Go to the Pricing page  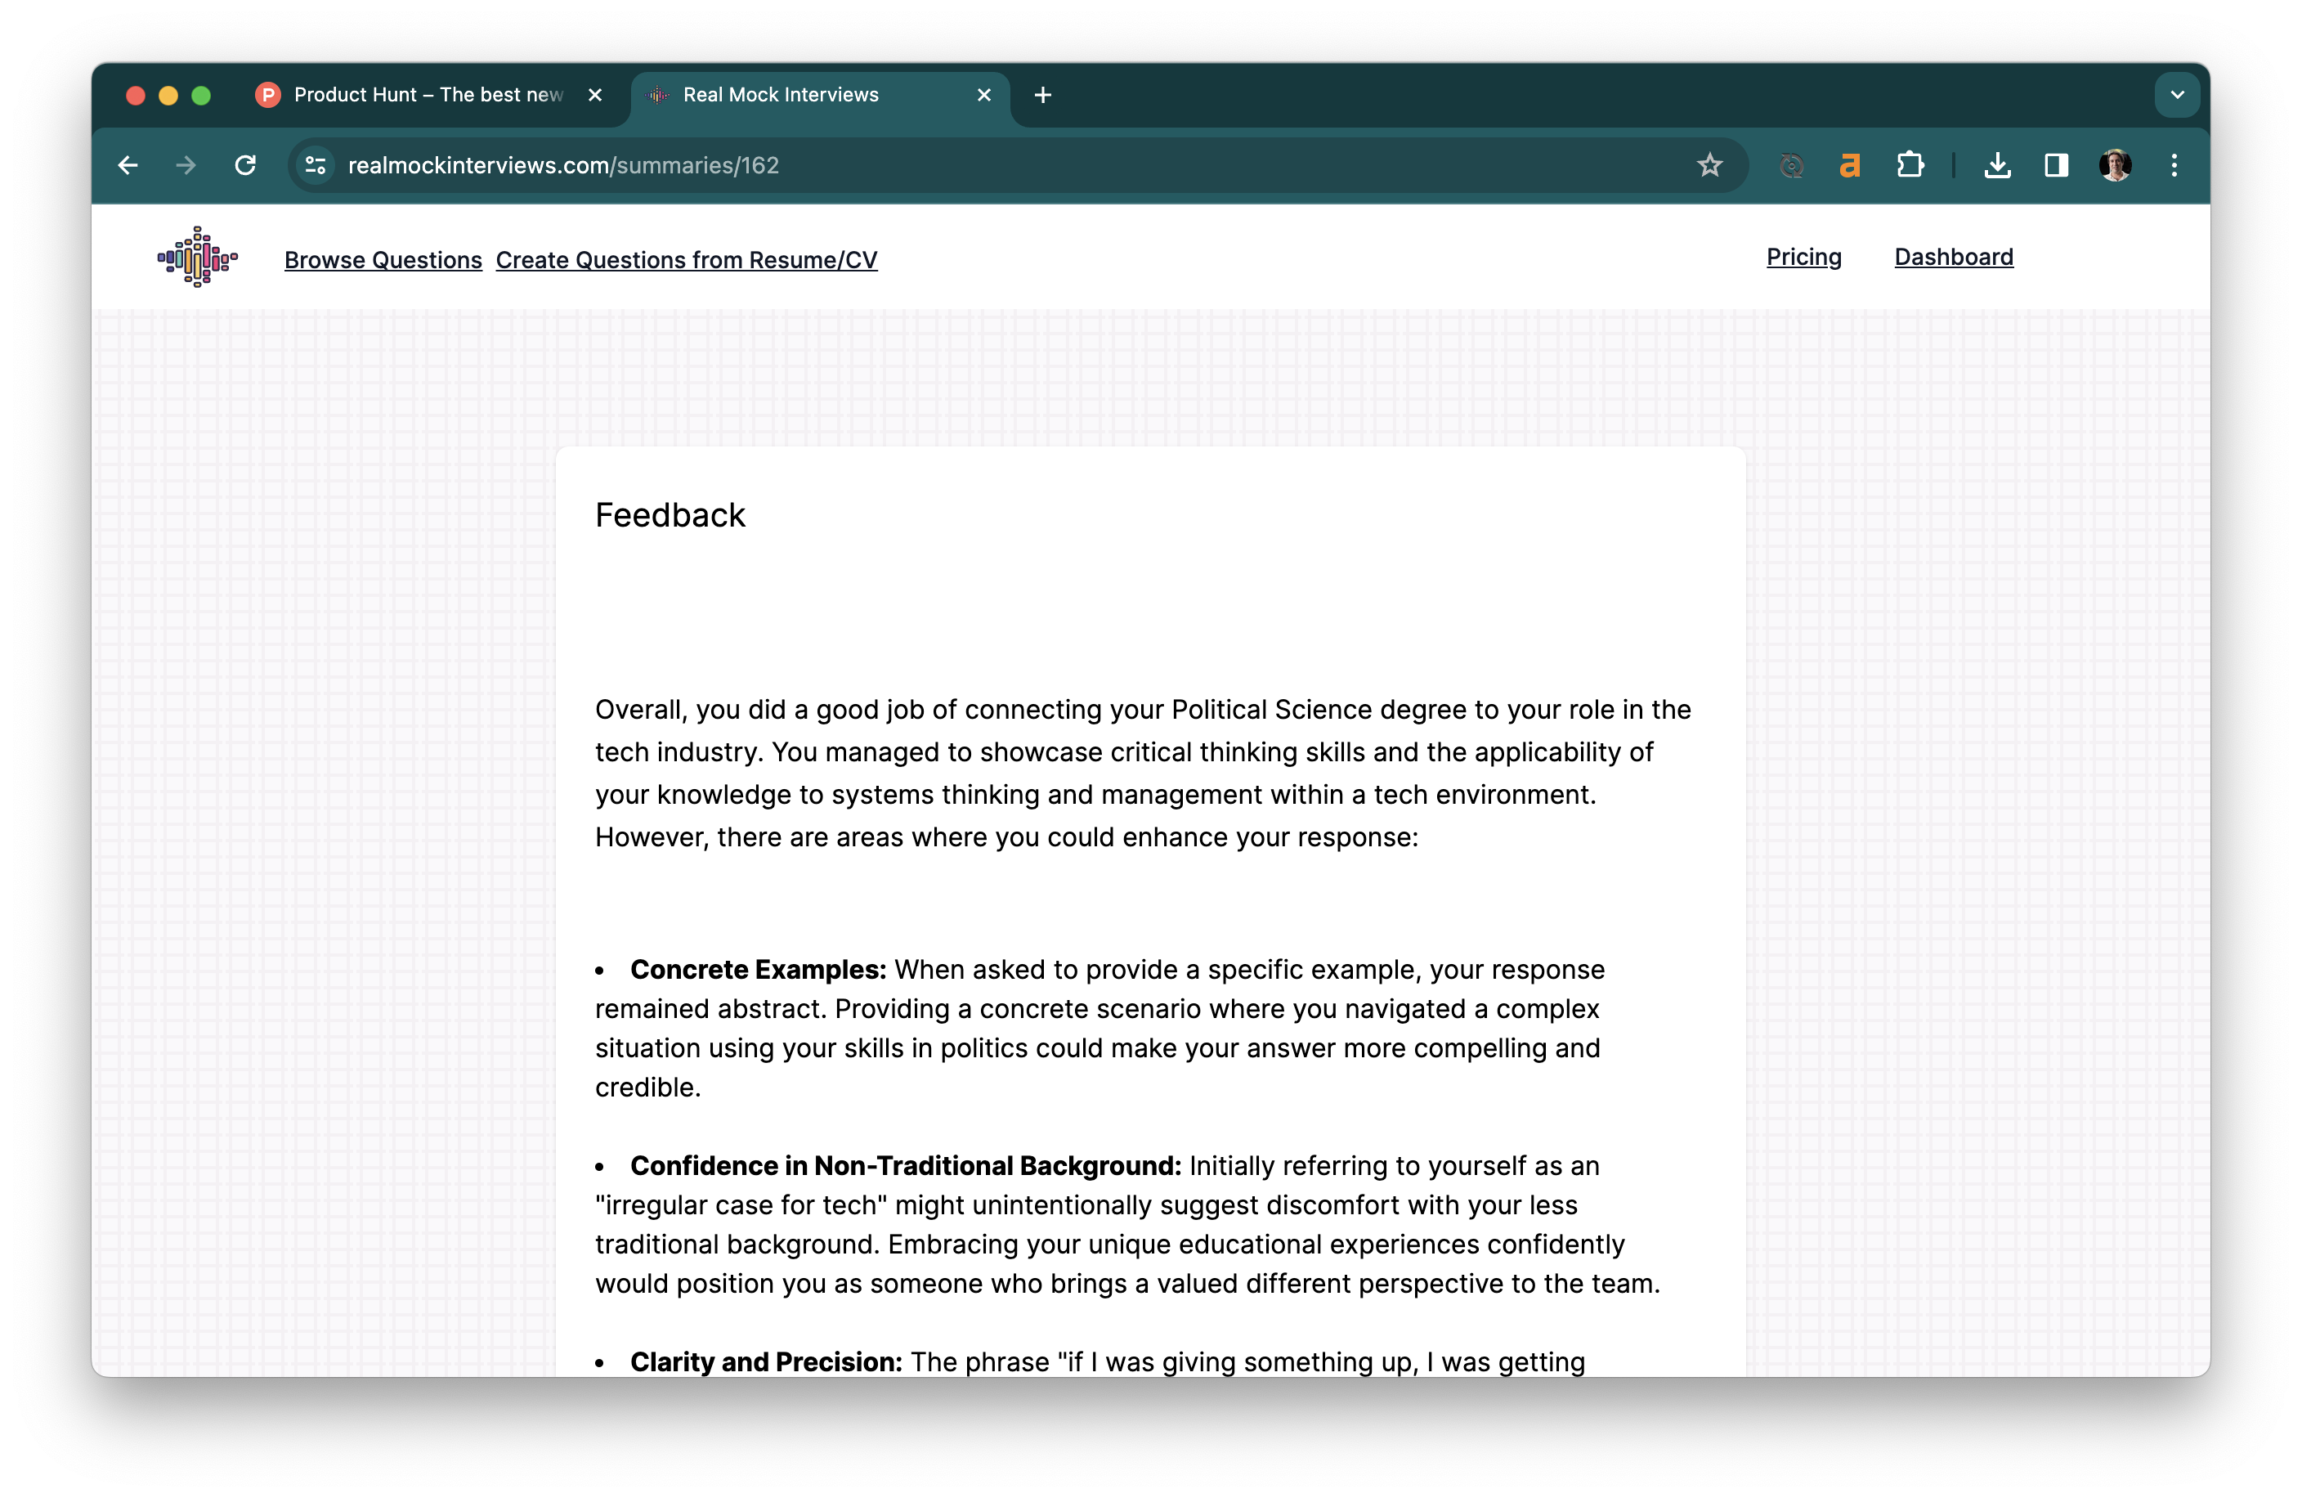1804,258
